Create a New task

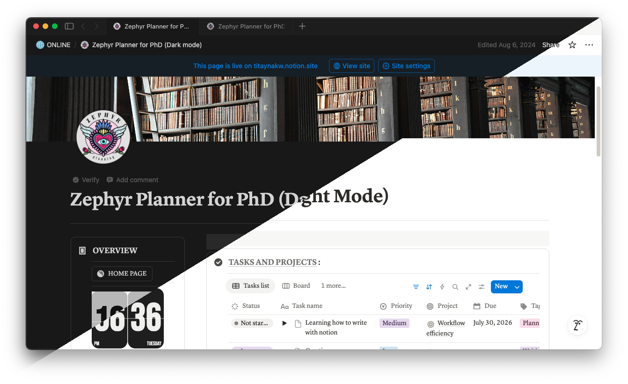point(501,287)
